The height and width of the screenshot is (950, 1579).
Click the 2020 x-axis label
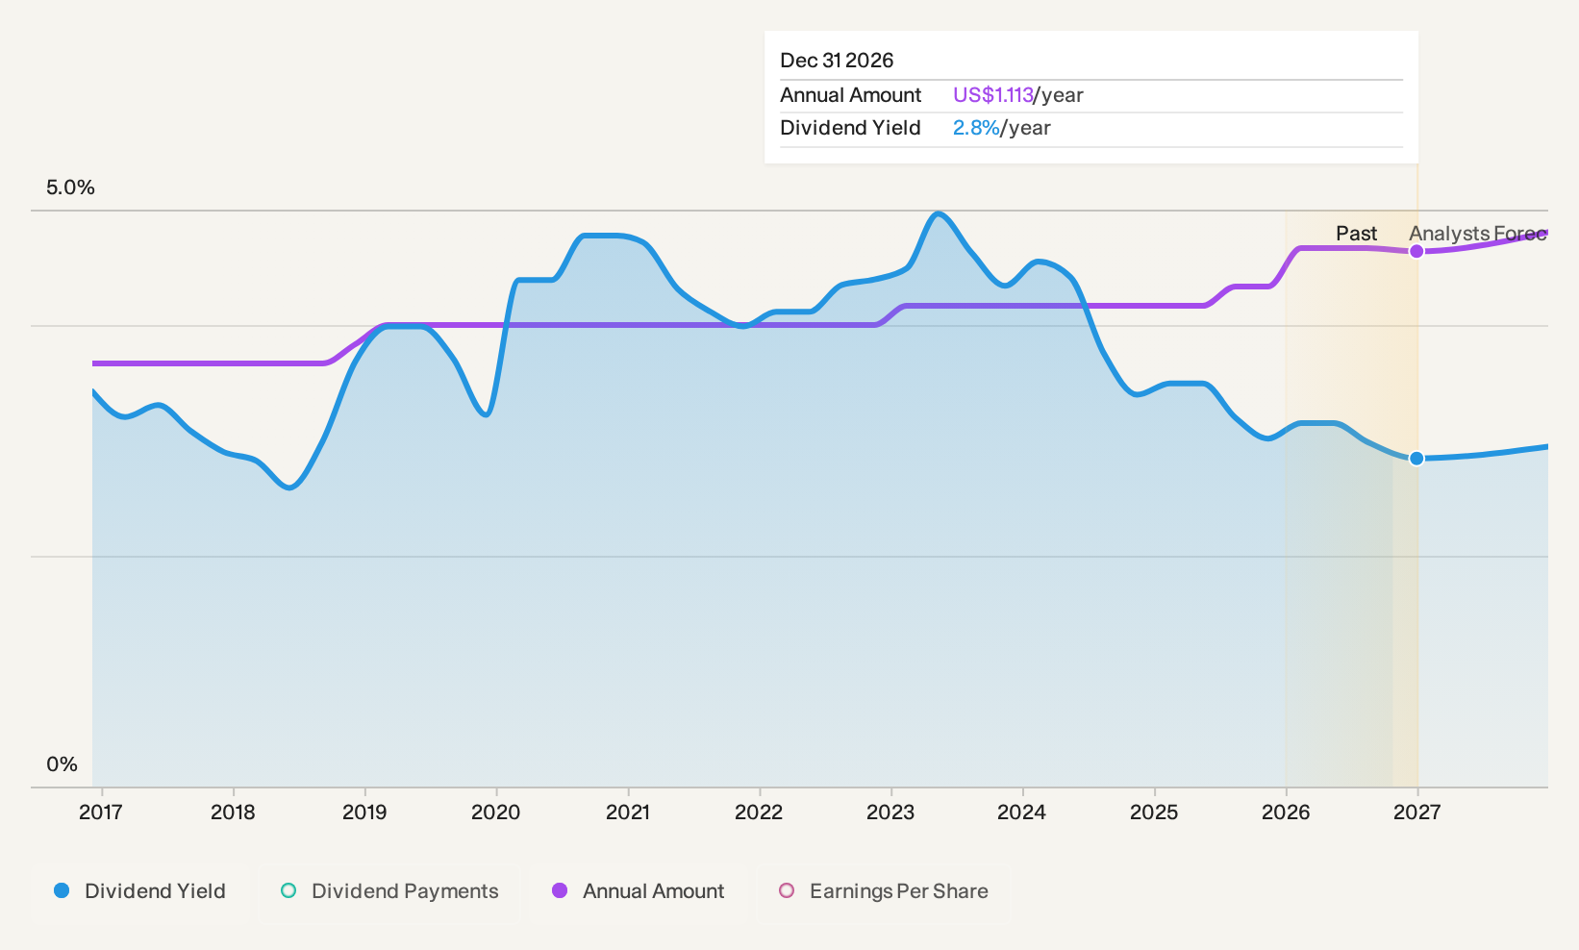pos(496,812)
